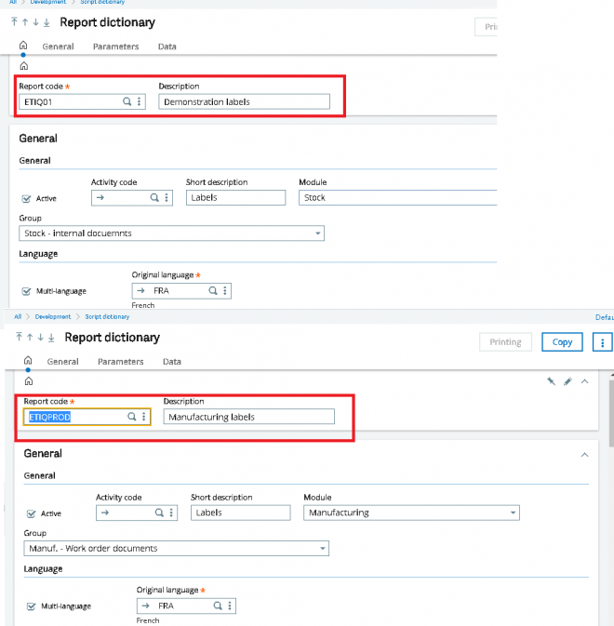Open the Module dropdown showing Manufacturing
This screenshot has width=614, height=626.
513,513
